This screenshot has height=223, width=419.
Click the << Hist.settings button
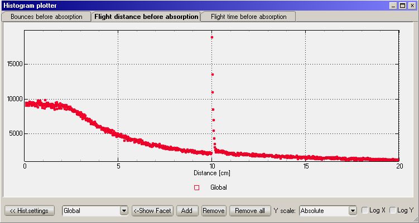[x=30, y=211]
